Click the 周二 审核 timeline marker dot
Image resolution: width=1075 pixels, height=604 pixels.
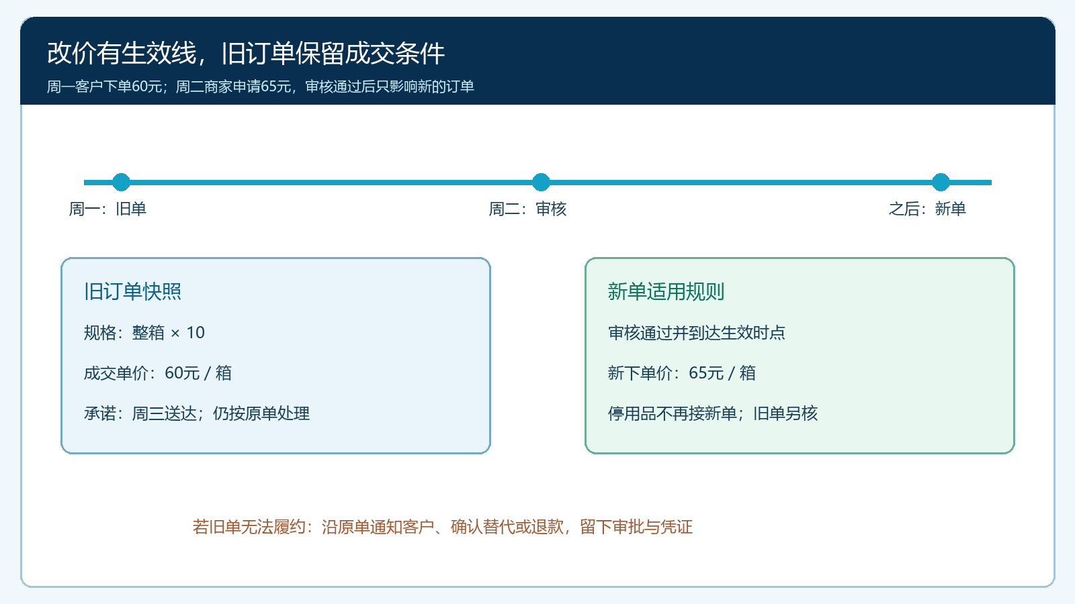click(541, 182)
